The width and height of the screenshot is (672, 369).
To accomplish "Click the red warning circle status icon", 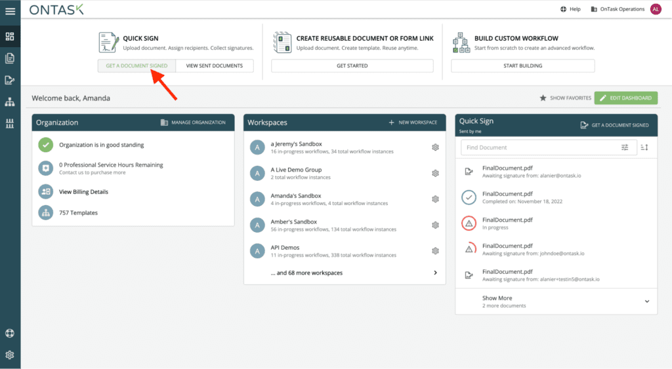I will (469, 223).
